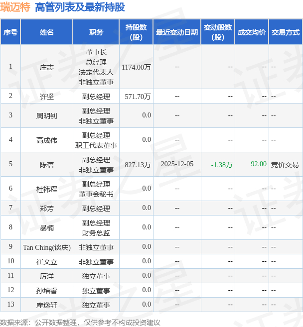The width and height of the screenshot is (303, 327).
Task: Select the name 晏楠
Action: (47, 228)
